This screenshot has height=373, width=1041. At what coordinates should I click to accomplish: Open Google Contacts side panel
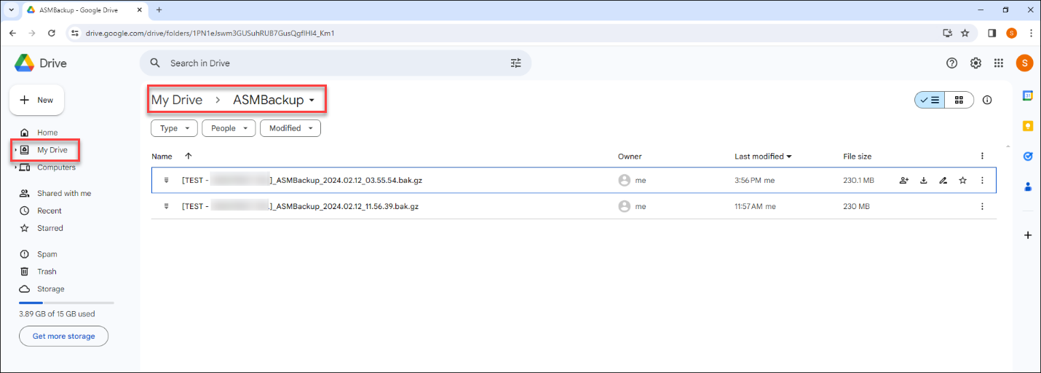(x=1028, y=186)
